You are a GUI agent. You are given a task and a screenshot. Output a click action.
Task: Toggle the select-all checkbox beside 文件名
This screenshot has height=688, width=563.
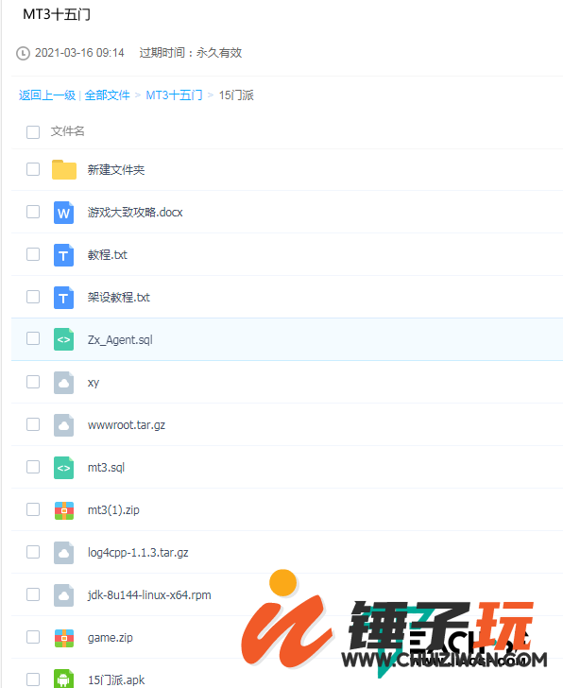[33, 132]
